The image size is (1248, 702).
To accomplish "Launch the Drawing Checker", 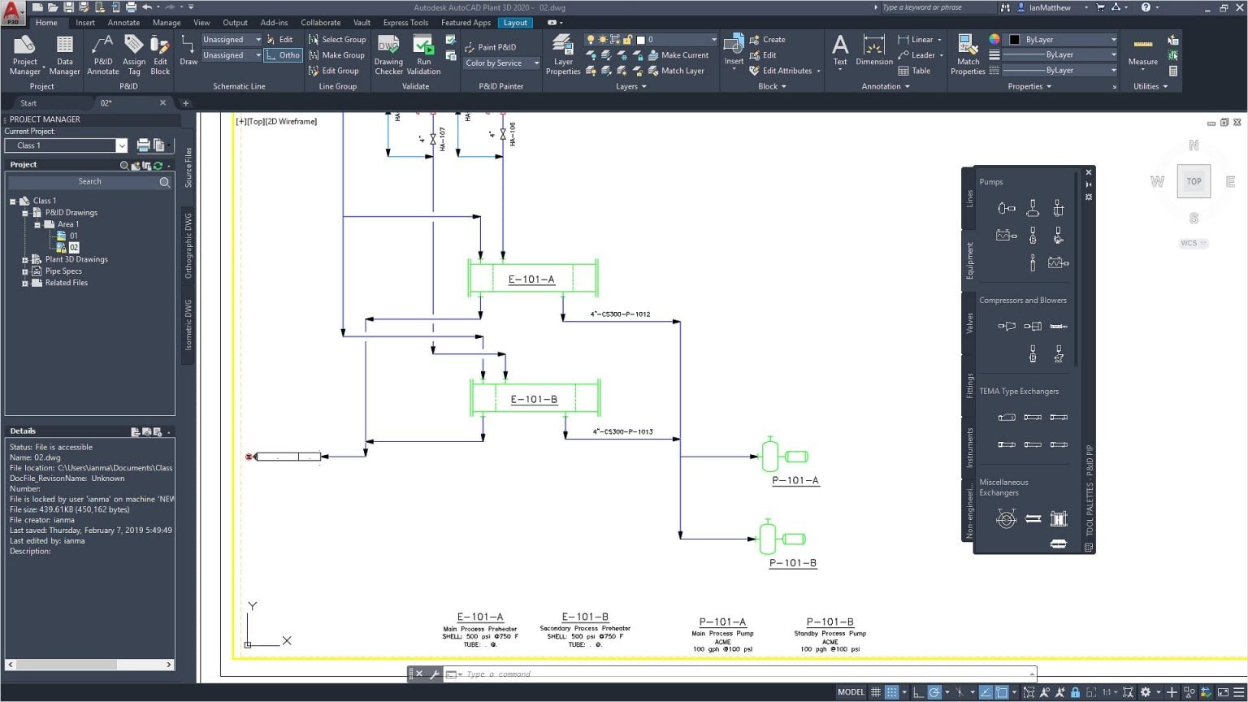I will (x=388, y=55).
